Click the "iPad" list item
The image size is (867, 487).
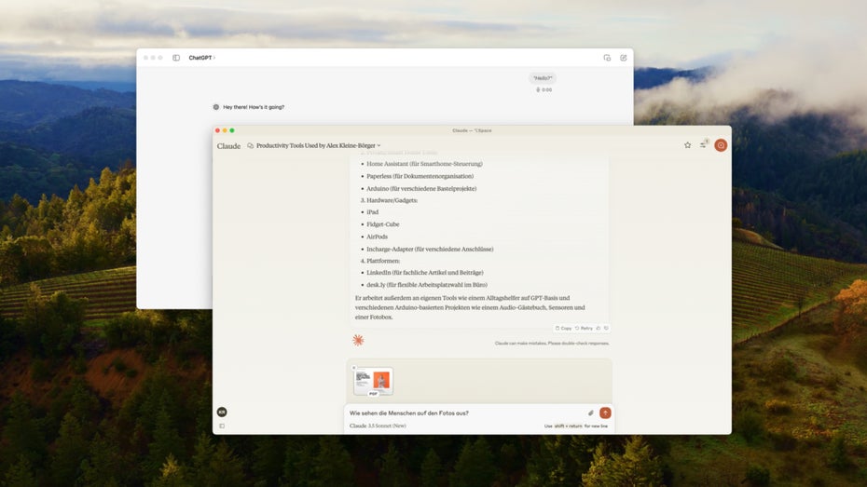click(x=373, y=212)
